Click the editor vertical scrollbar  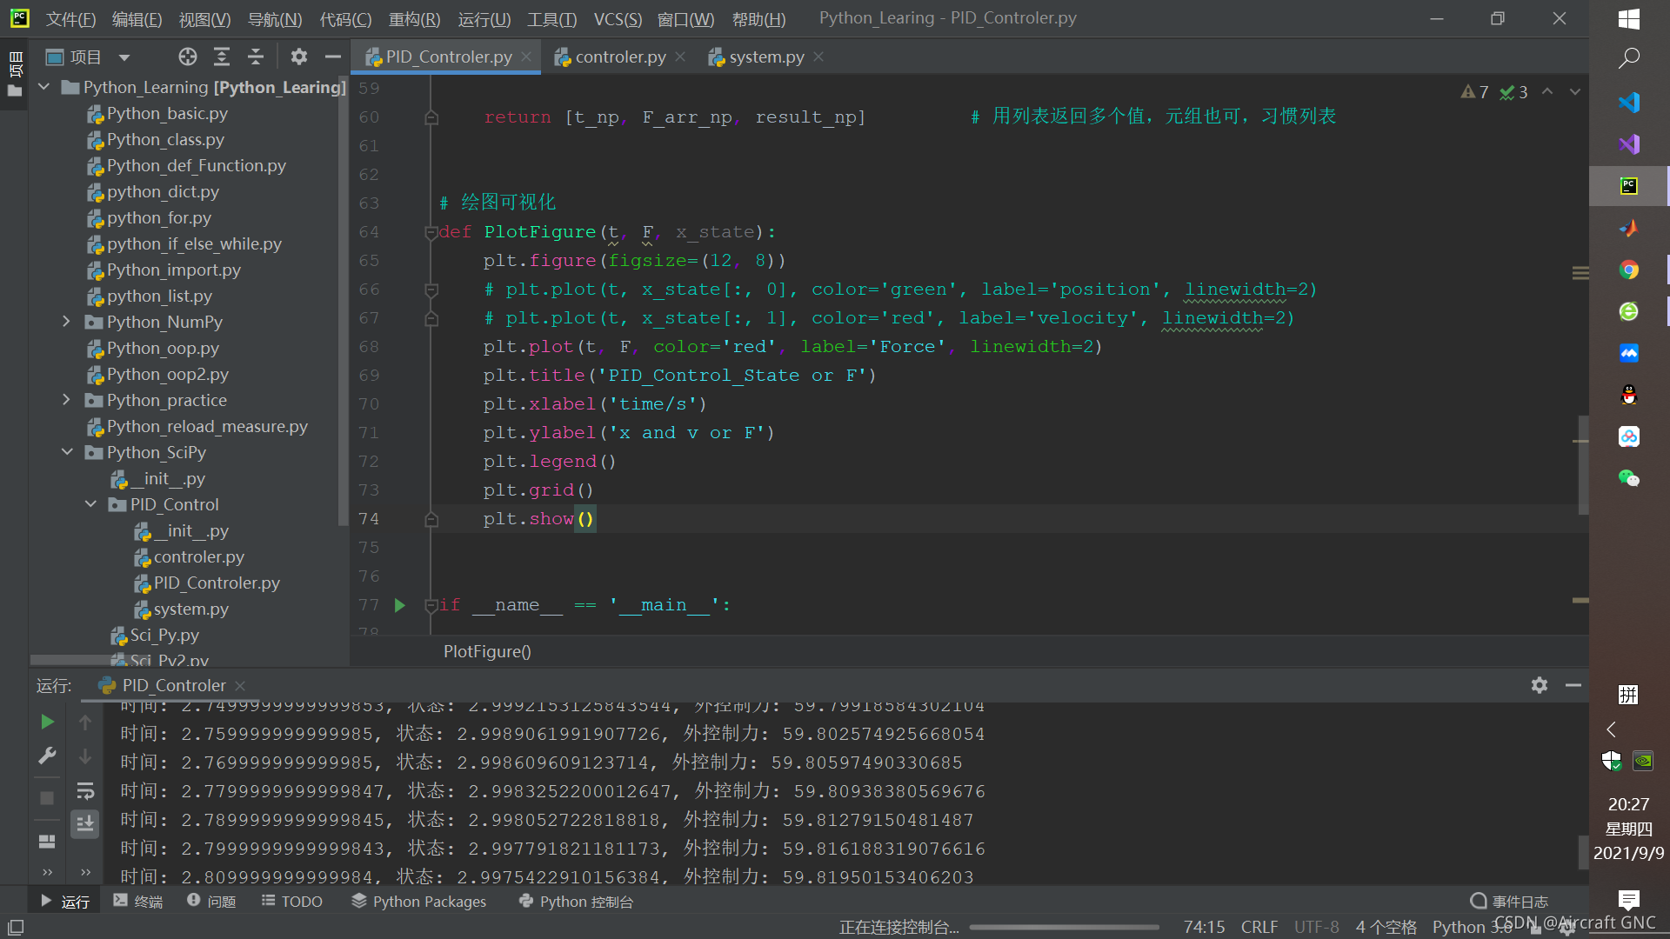pos(1583,464)
